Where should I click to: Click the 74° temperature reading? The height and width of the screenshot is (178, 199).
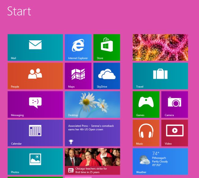coord(156,154)
